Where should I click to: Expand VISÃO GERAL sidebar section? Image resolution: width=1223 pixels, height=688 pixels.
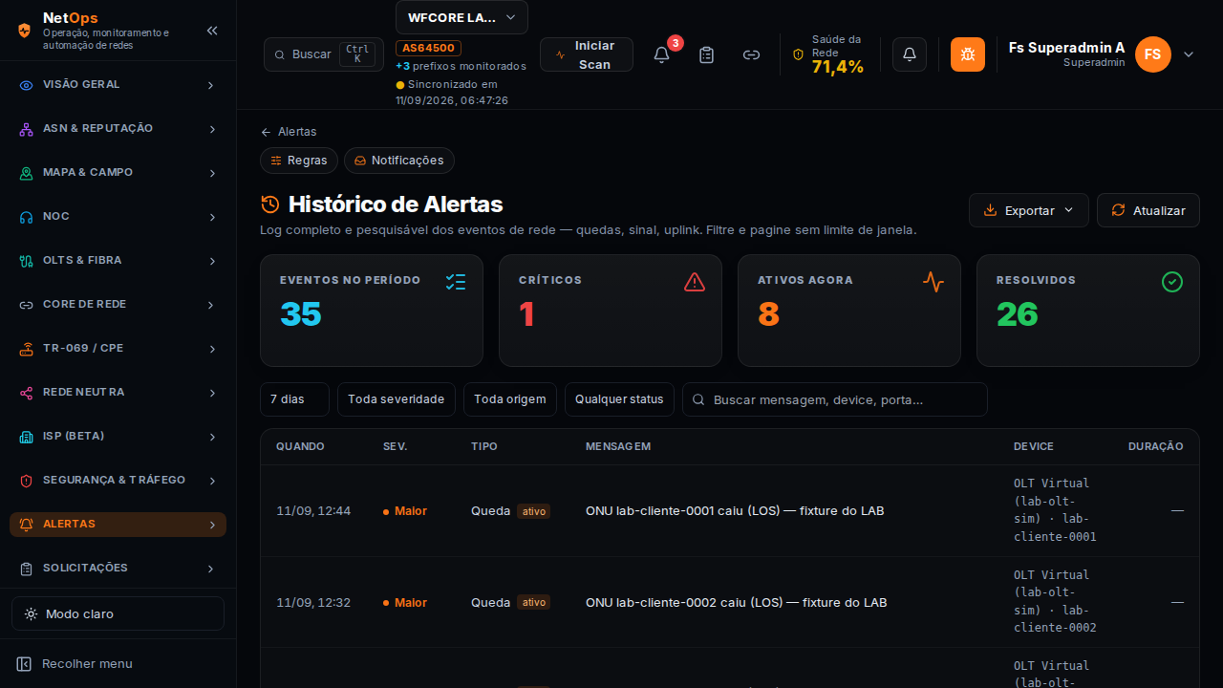coord(118,85)
